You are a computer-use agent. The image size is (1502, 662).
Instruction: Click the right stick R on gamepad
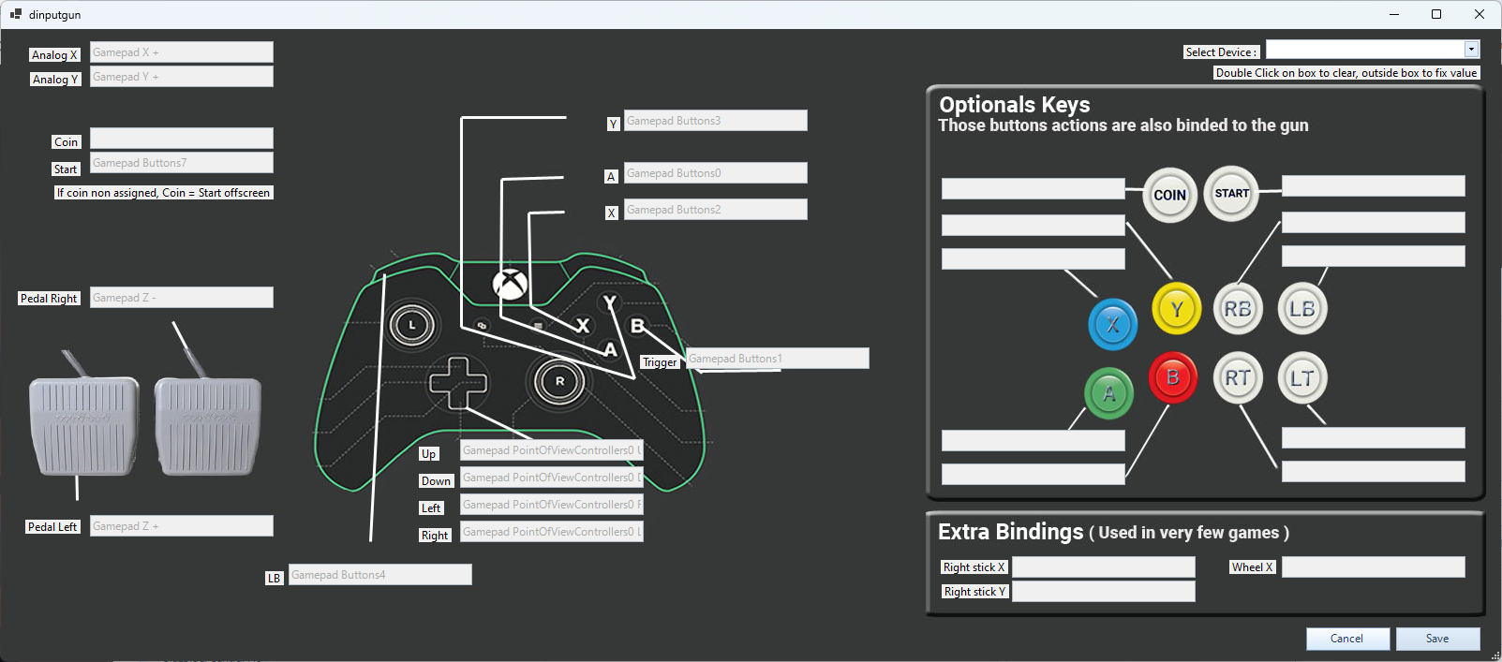559,381
